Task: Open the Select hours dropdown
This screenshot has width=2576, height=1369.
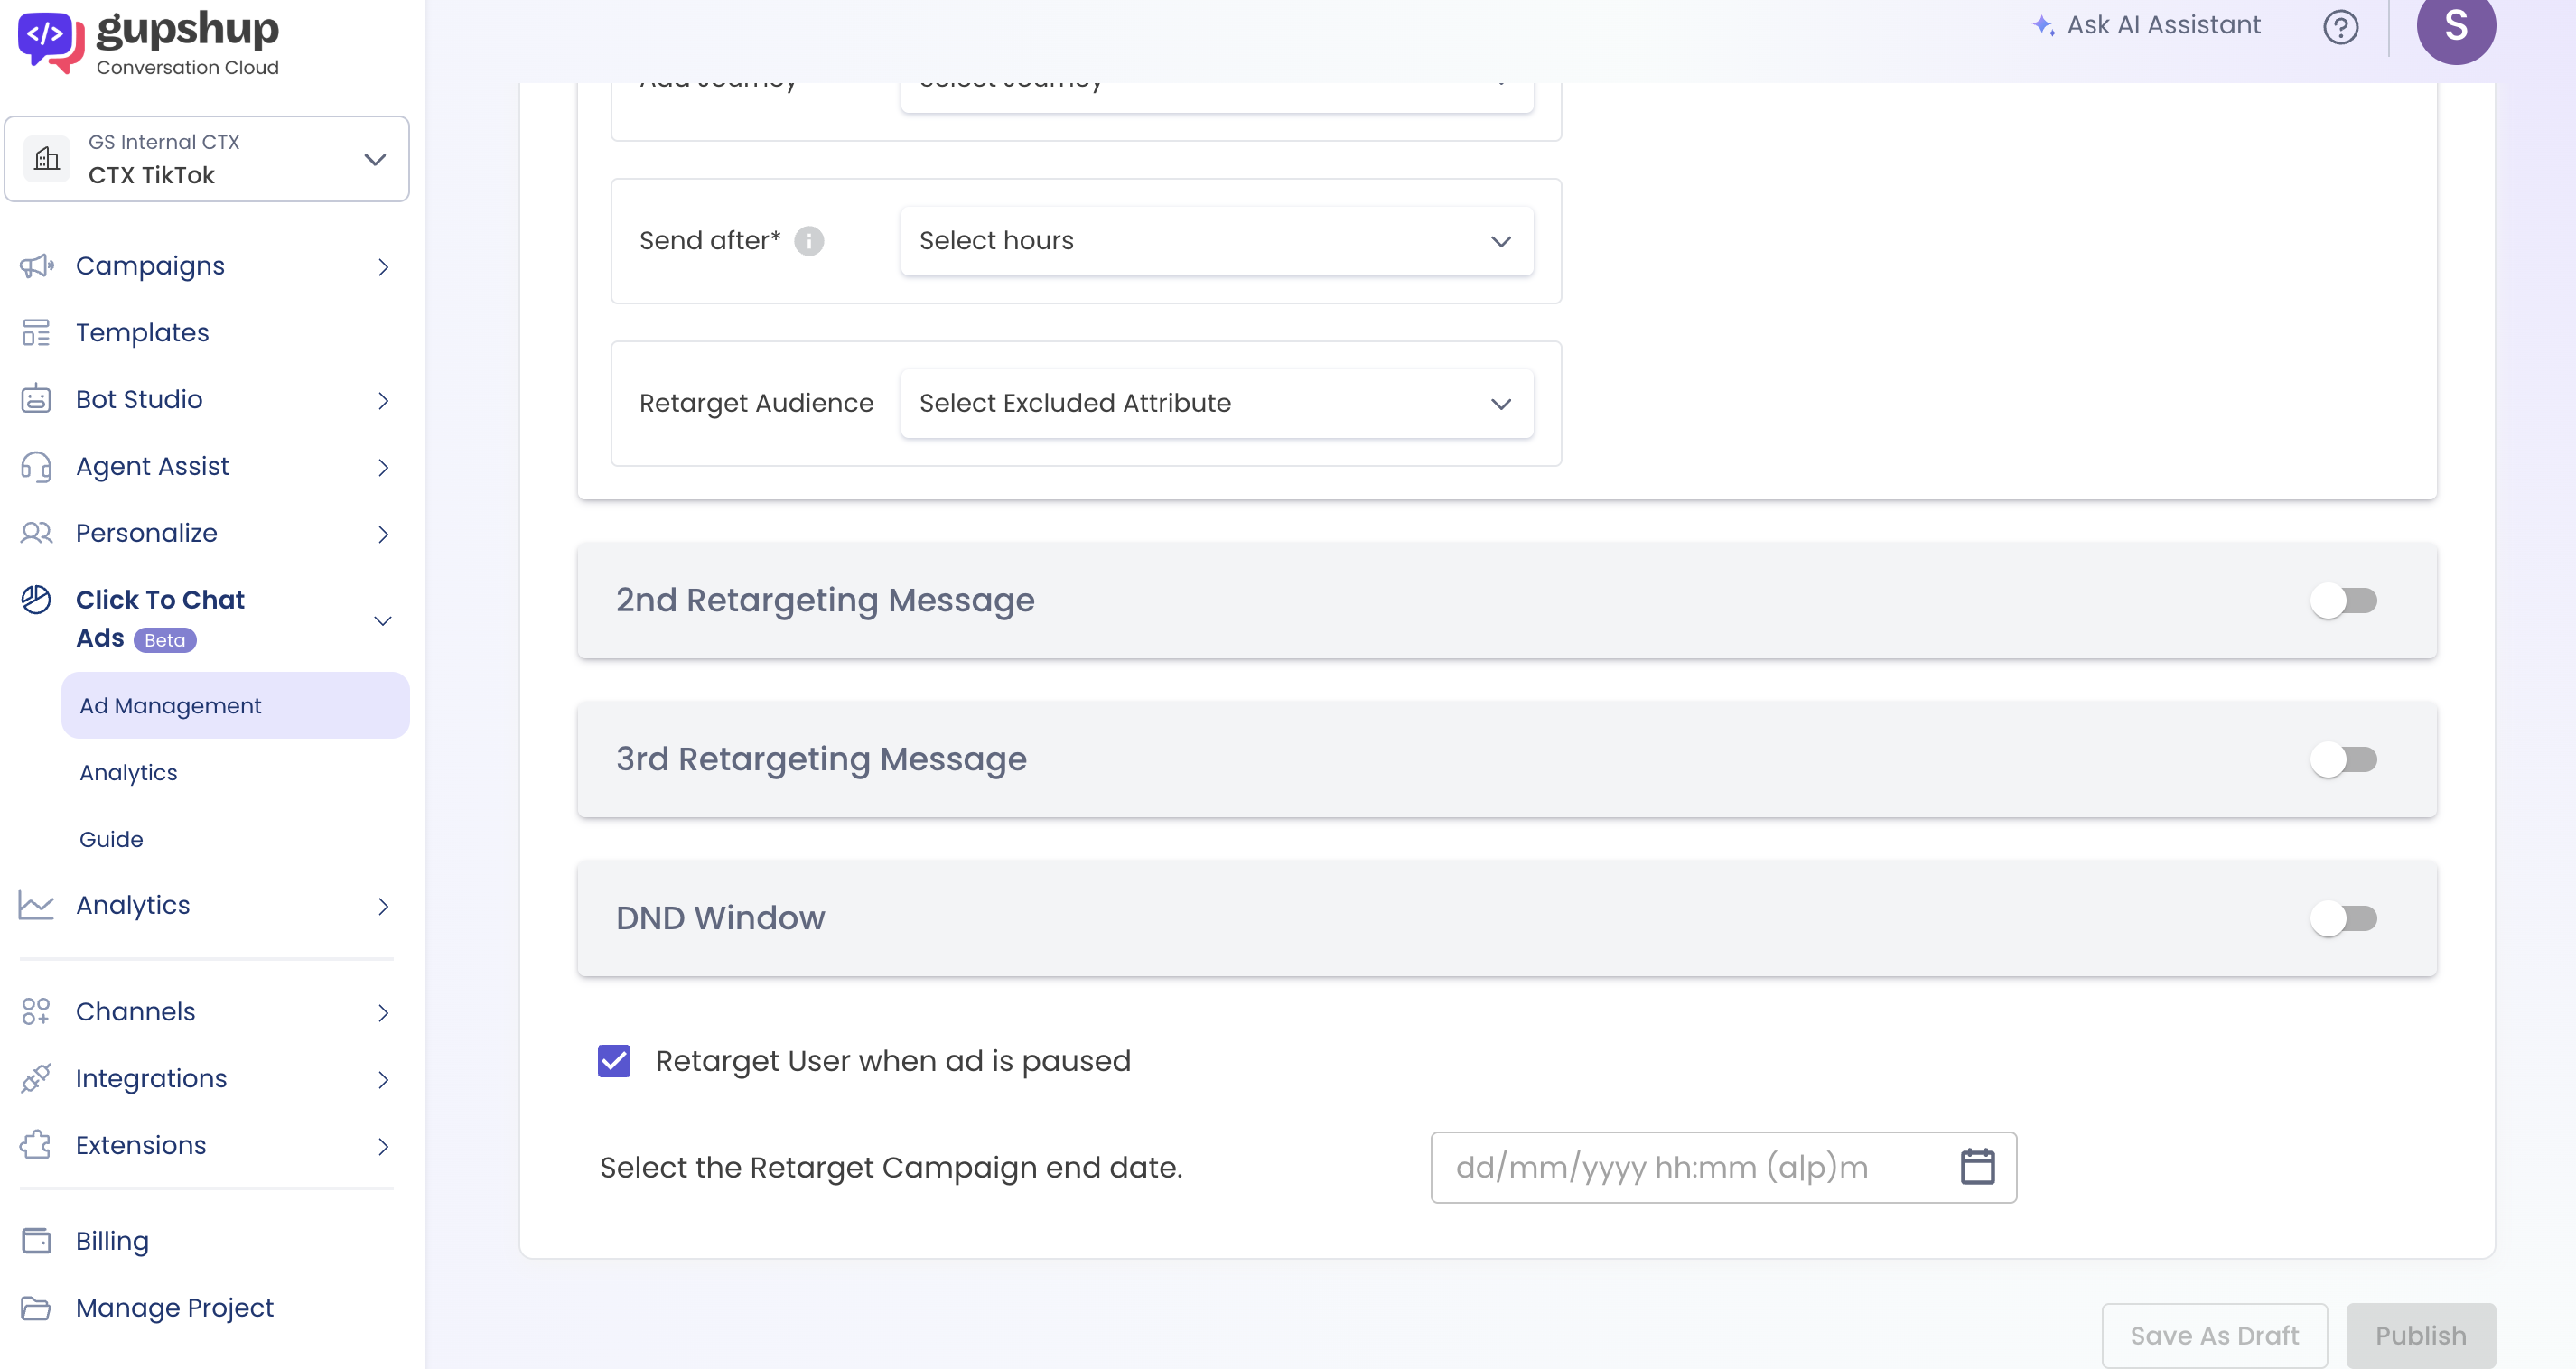Action: 1216,241
